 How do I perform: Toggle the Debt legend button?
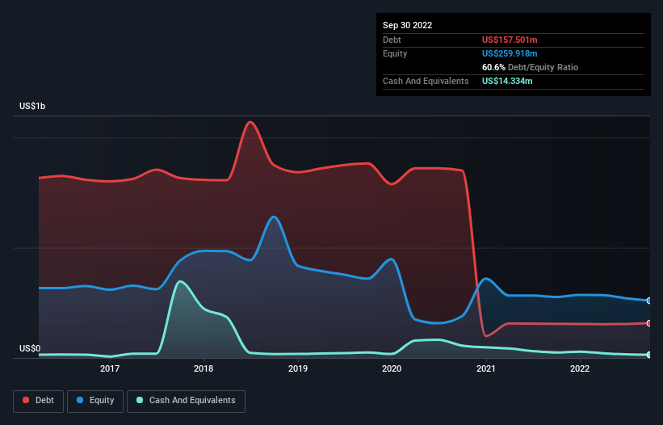click(x=39, y=401)
